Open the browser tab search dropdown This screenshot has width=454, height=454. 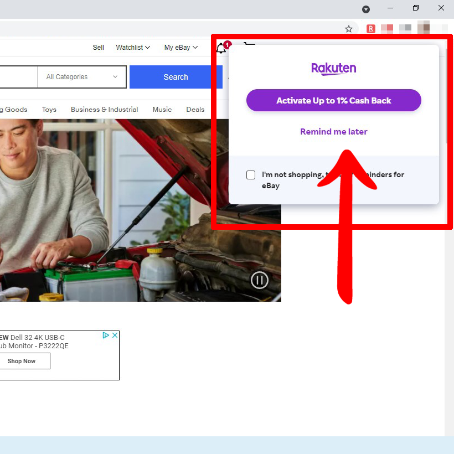pos(366,9)
